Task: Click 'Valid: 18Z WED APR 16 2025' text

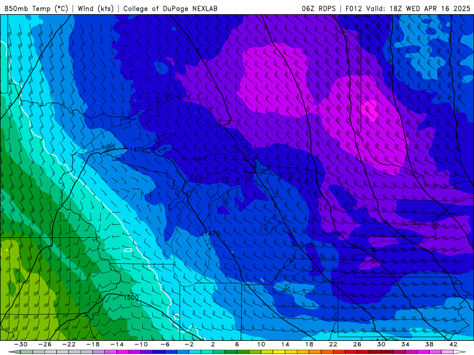Action: (x=418, y=9)
